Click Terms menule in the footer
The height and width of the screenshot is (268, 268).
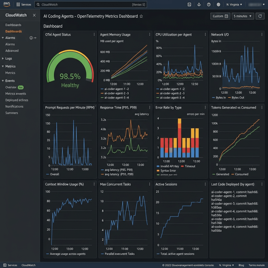(257, 265)
